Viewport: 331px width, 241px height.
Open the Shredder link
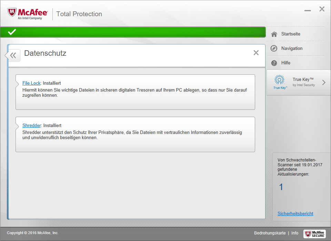[32, 126]
